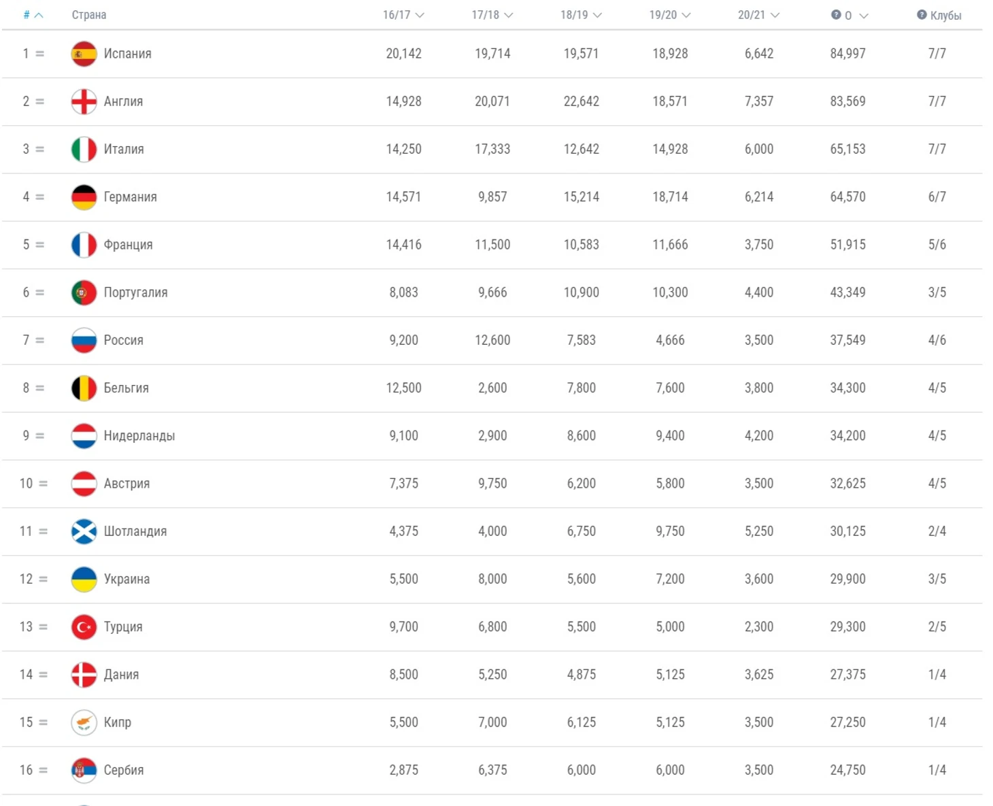Image resolution: width=993 pixels, height=806 pixels.
Task: Click the Spain flag icon
Action: (84, 54)
